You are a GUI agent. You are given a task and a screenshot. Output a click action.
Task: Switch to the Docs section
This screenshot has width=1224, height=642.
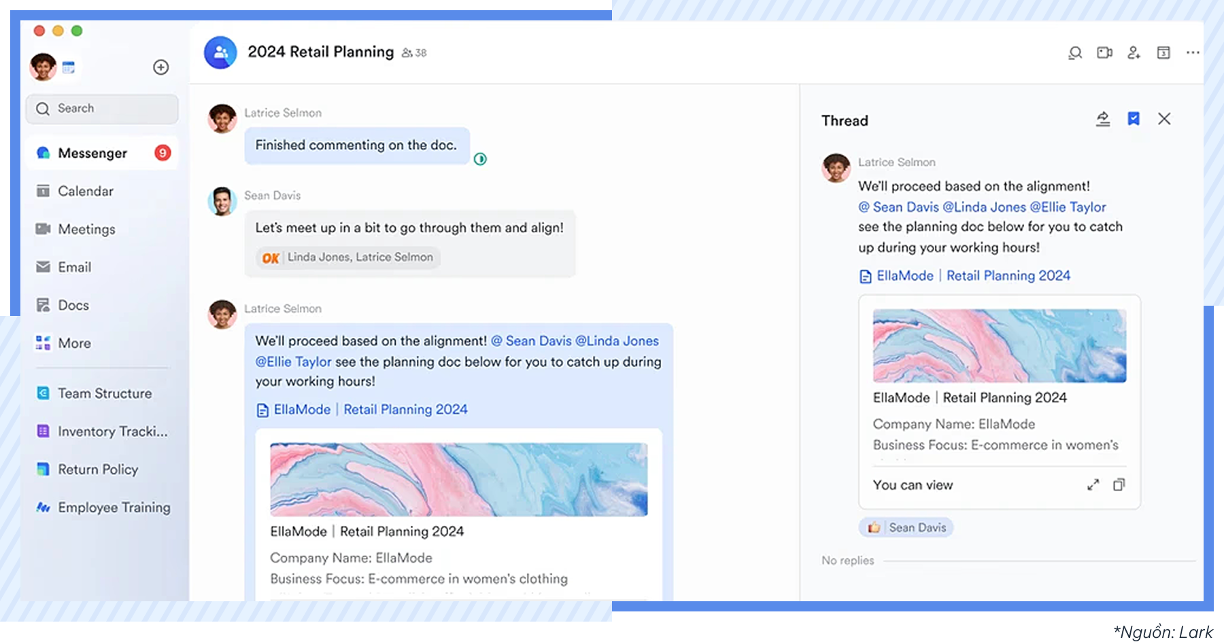click(102, 305)
